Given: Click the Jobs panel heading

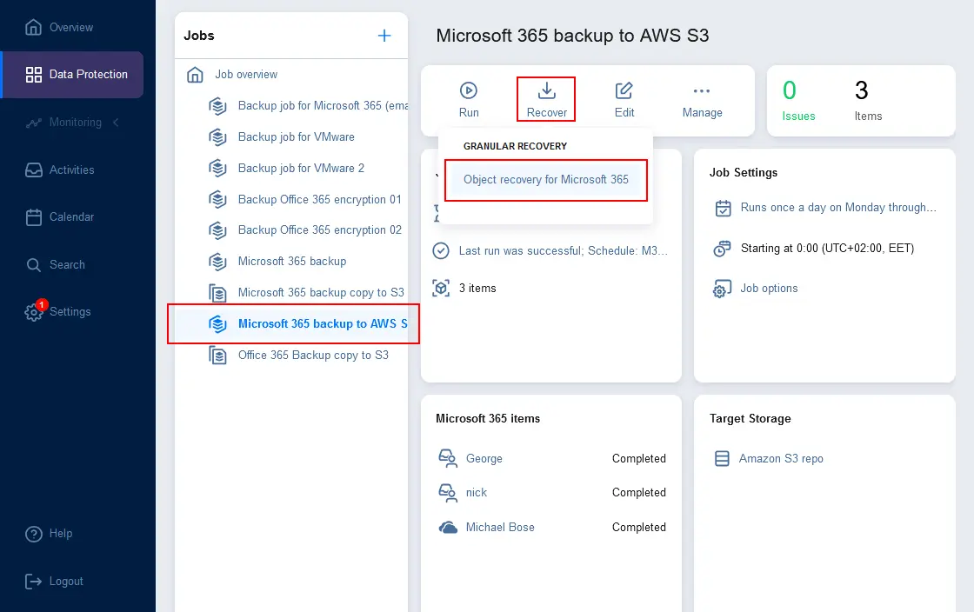Looking at the screenshot, I should pyautogui.click(x=199, y=36).
